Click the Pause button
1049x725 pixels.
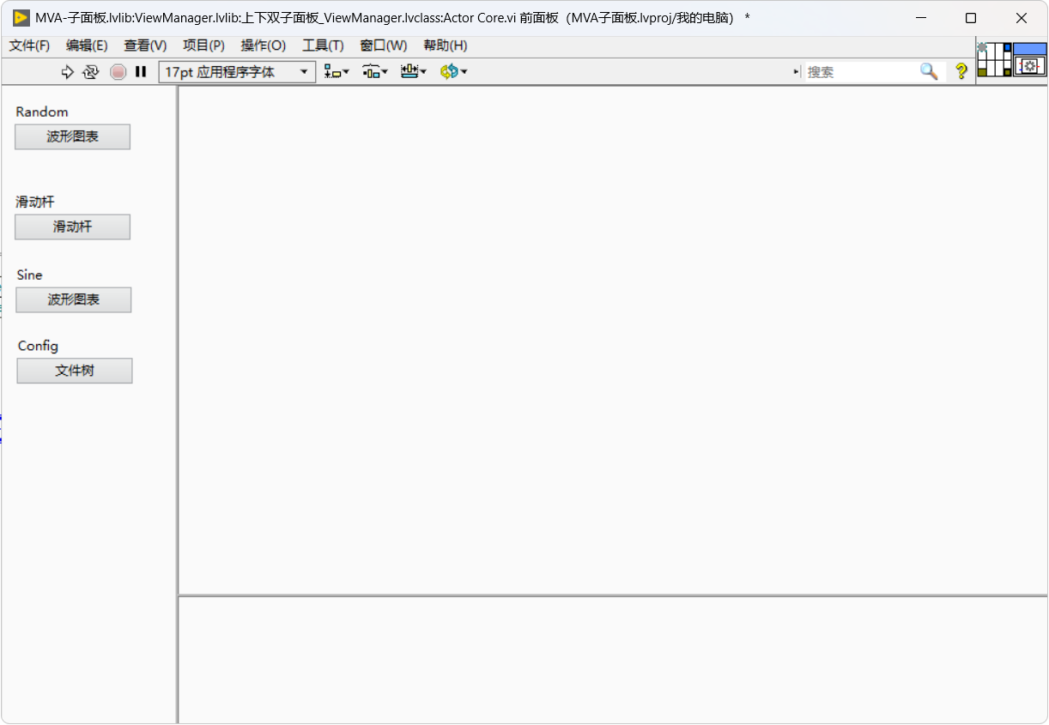(141, 72)
